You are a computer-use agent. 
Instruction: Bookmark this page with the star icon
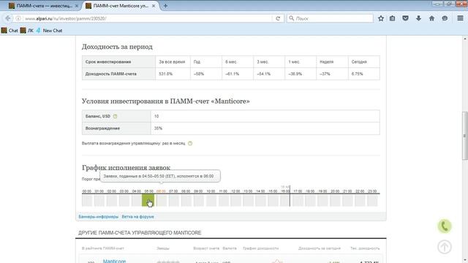[x=381, y=18]
